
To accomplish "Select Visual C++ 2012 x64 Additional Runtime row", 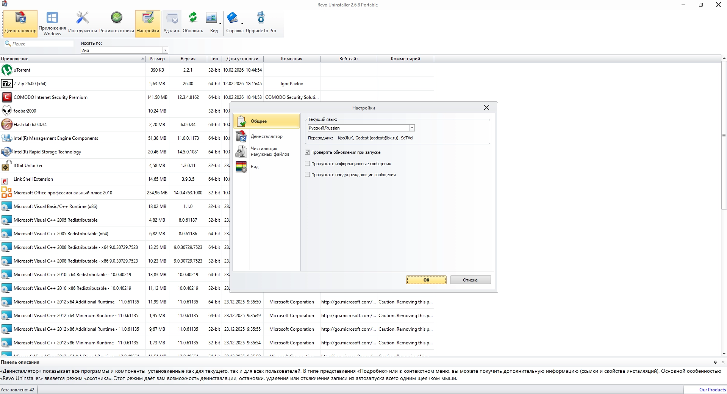I will tap(217, 302).
